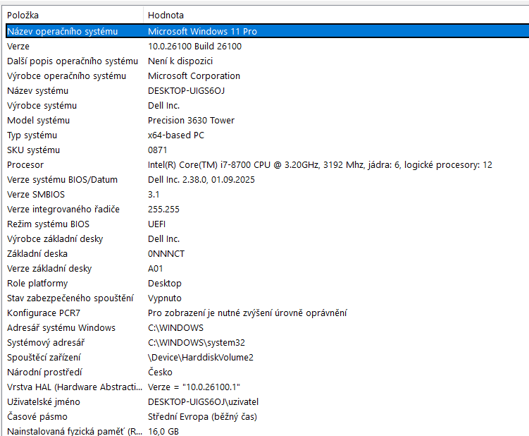
Task: Select the Procesor row
Action: [267, 165]
